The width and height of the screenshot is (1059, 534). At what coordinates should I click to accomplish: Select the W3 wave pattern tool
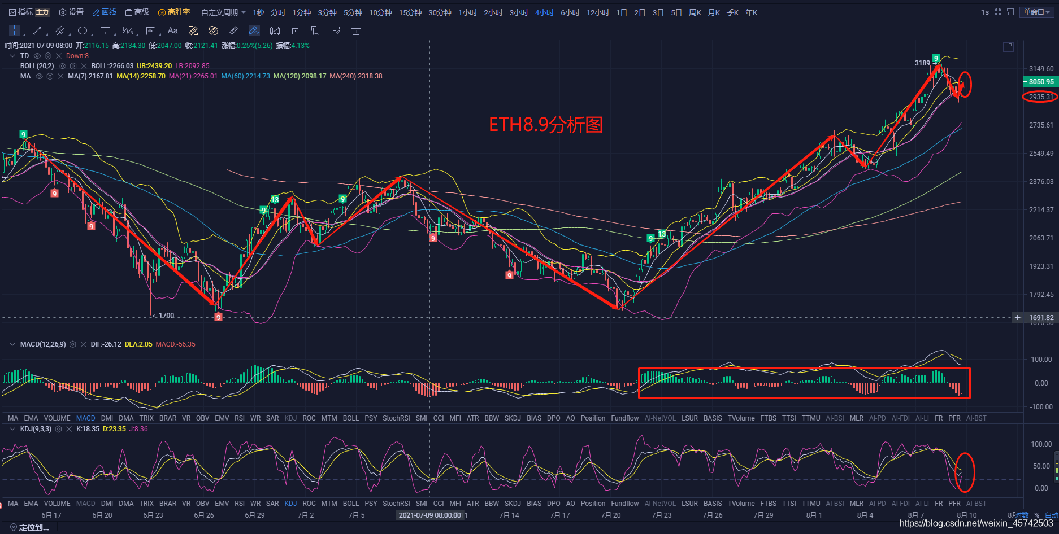click(128, 30)
